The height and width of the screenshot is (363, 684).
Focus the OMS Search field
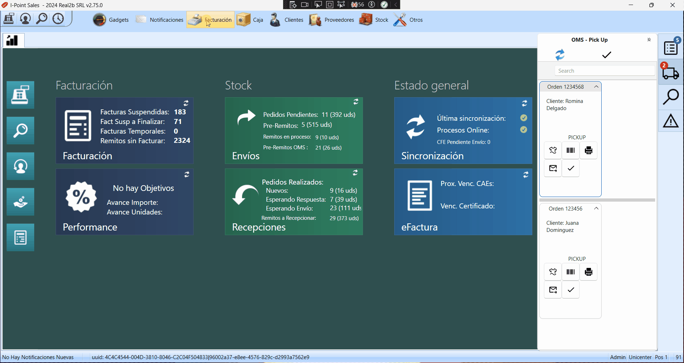605,71
